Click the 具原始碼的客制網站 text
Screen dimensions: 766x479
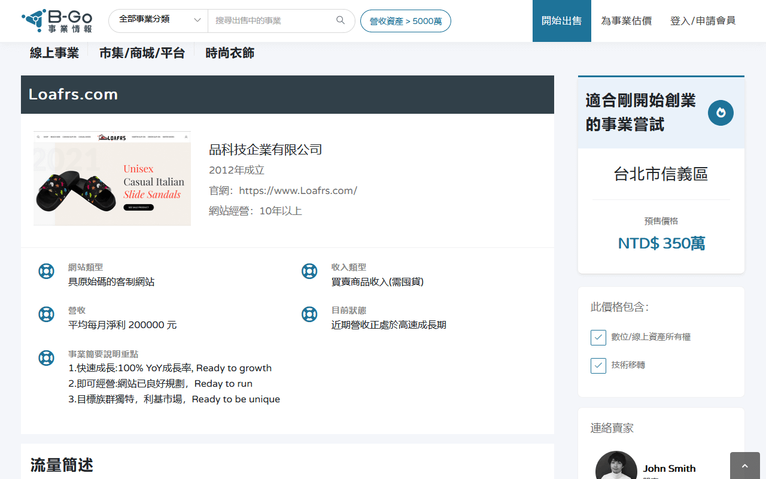[x=111, y=282]
